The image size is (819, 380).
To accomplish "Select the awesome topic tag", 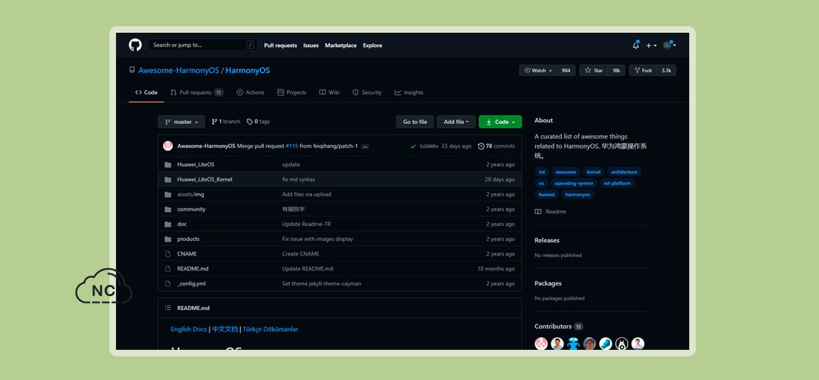I will click(566, 172).
